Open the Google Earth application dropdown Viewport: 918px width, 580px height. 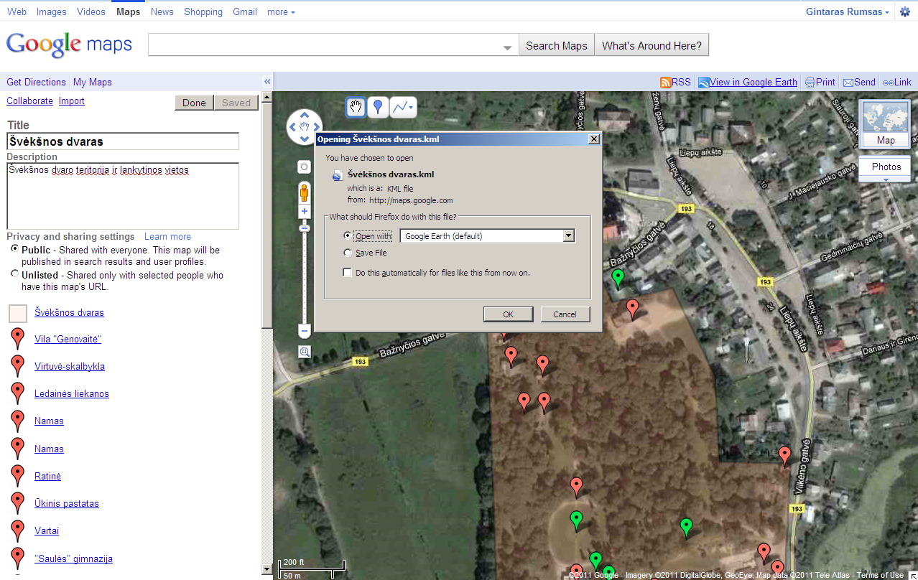569,236
